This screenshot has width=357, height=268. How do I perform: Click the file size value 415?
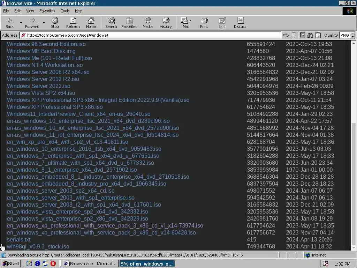click(x=251, y=240)
